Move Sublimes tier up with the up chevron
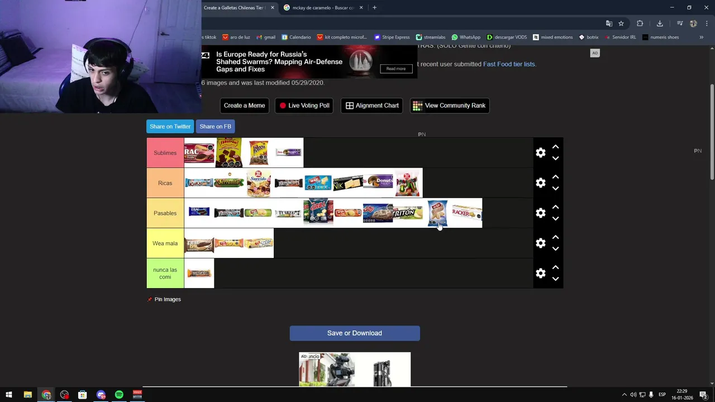 click(555, 147)
